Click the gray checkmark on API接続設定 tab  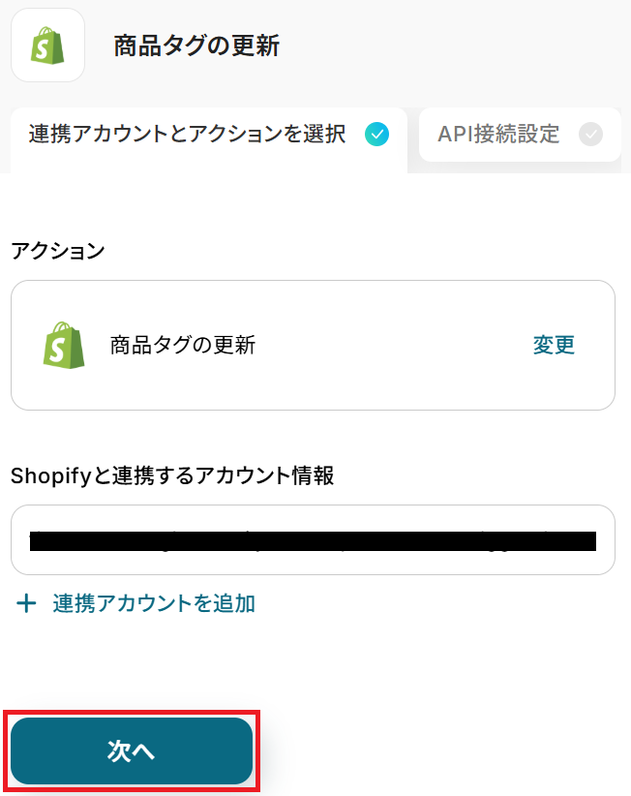pos(589,135)
